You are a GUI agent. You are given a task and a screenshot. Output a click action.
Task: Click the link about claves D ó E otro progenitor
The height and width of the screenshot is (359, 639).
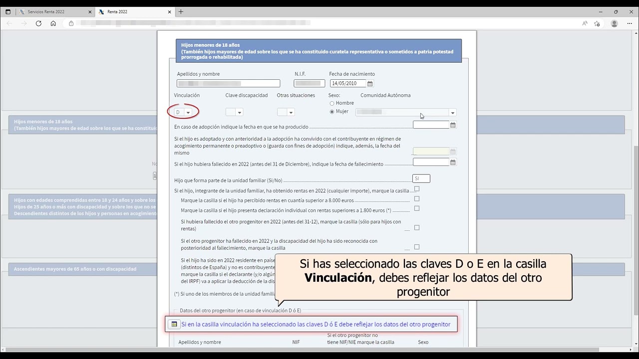[316, 324]
